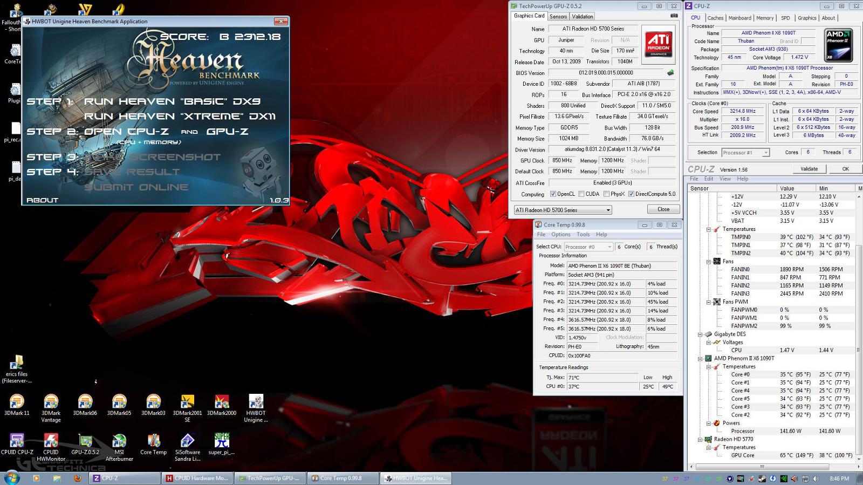Image resolution: width=863 pixels, height=485 pixels.
Task: Open the GPU-Z.0.5.2 desktop shortcut
Action: click(85, 444)
